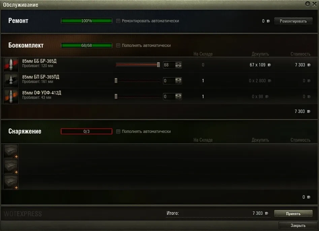
Task: Enable Ремонтировать автоматически checkbox
Action: tap(118, 21)
